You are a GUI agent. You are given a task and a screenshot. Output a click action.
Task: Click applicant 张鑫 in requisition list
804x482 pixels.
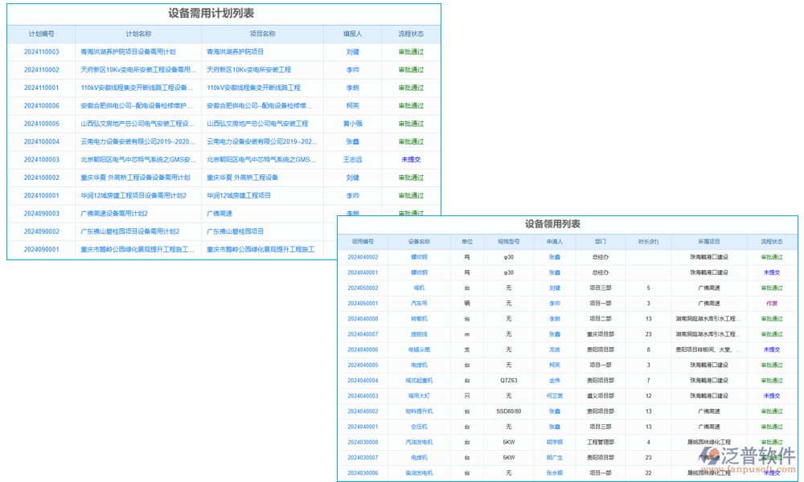click(555, 257)
